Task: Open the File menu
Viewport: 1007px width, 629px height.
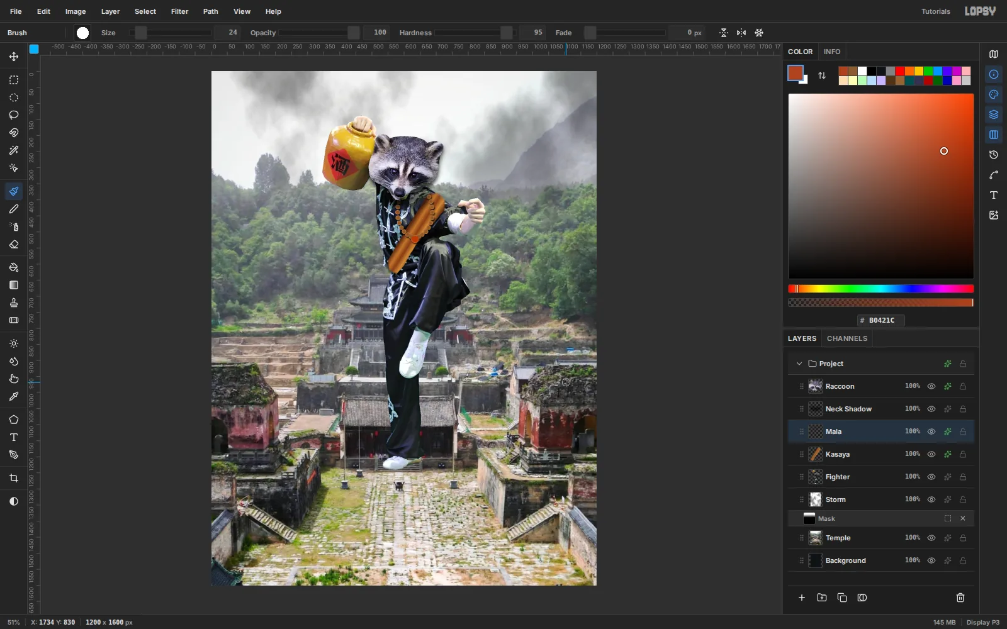Action: click(x=16, y=11)
